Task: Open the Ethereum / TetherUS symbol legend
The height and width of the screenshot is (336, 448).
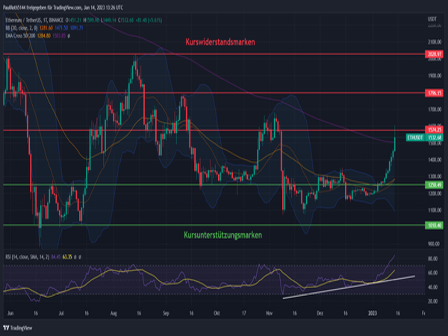Action: (33, 21)
